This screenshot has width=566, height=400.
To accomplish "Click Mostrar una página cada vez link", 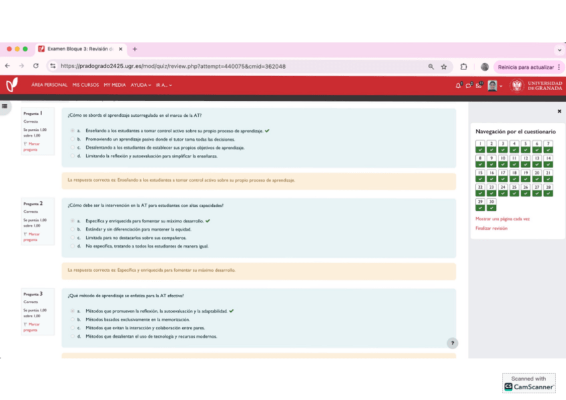I will click(x=503, y=219).
